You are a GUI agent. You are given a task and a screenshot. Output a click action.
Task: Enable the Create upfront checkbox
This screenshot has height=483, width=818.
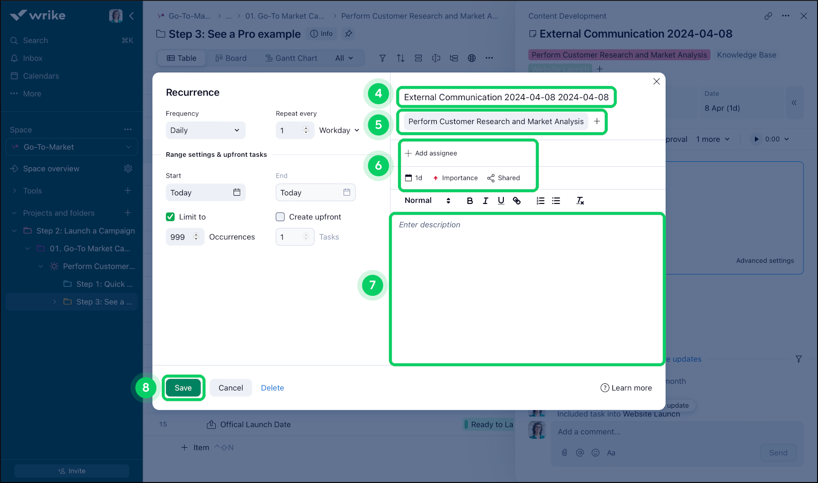[280, 217]
